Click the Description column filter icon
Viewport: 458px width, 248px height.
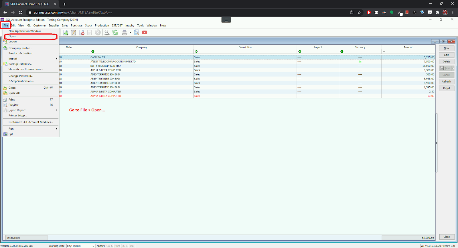pos(196,52)
